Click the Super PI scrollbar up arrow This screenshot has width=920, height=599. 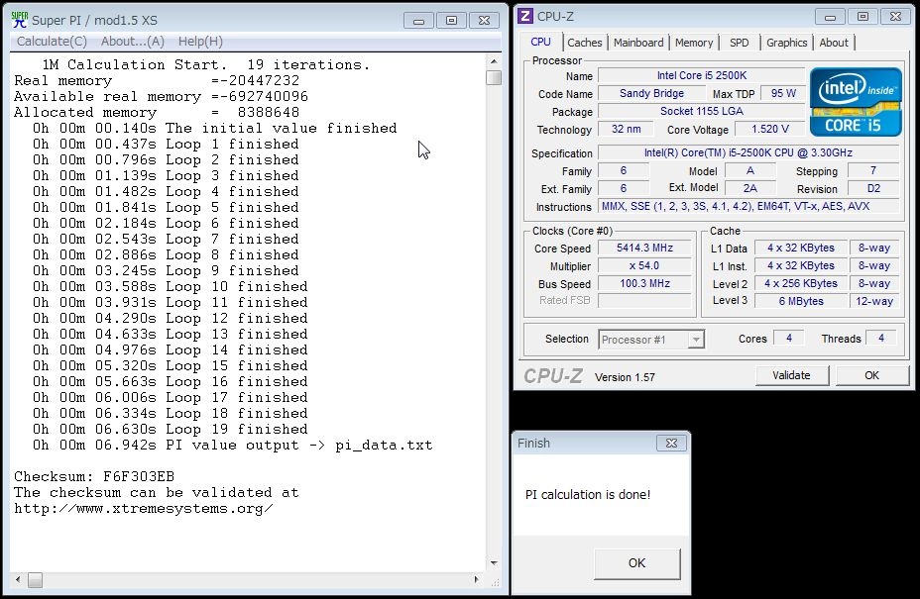point(494,61)
